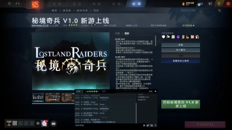Click the thumbs up rating icon
The height and width of the screenshot is (130, 232).
[92, 25]
